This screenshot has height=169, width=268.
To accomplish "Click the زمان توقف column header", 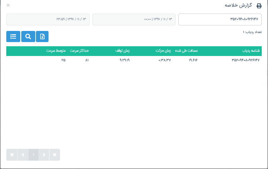I will click(x=122, y=51).
